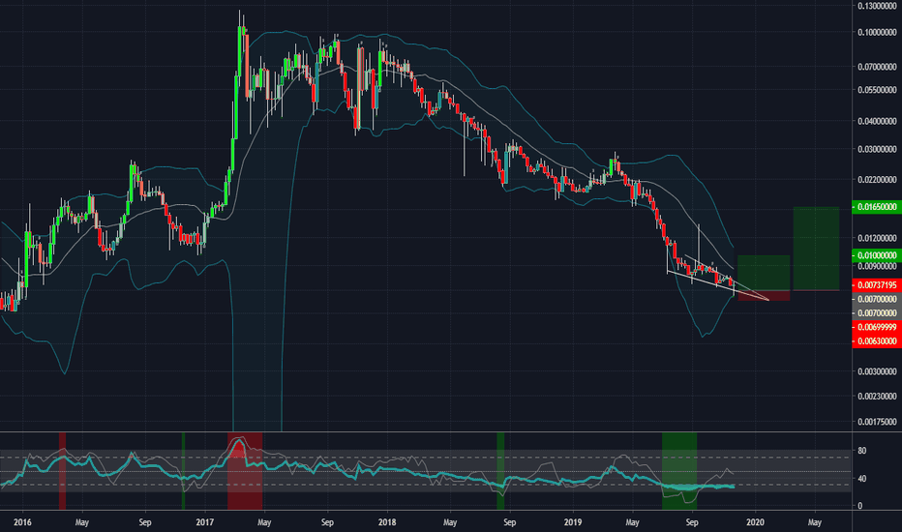Image resolution: width=902 pixels, height=532 pixels.
Task: Click the 0.00175000 price axis label
Action: point(877,422)
